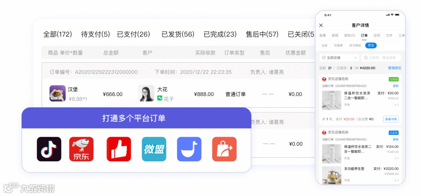Click the 打通多个平台订单 banner title
This screenshot has height=196, width=421.
134,118
